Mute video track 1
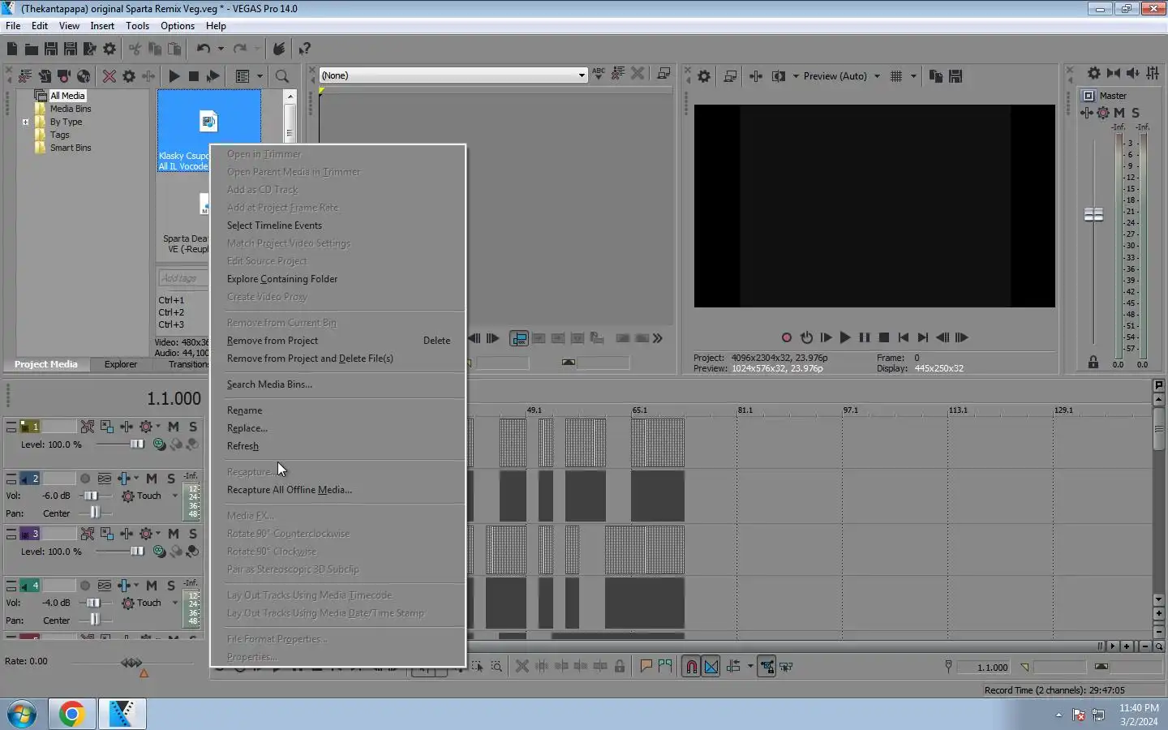 click(x=174, y=427)
